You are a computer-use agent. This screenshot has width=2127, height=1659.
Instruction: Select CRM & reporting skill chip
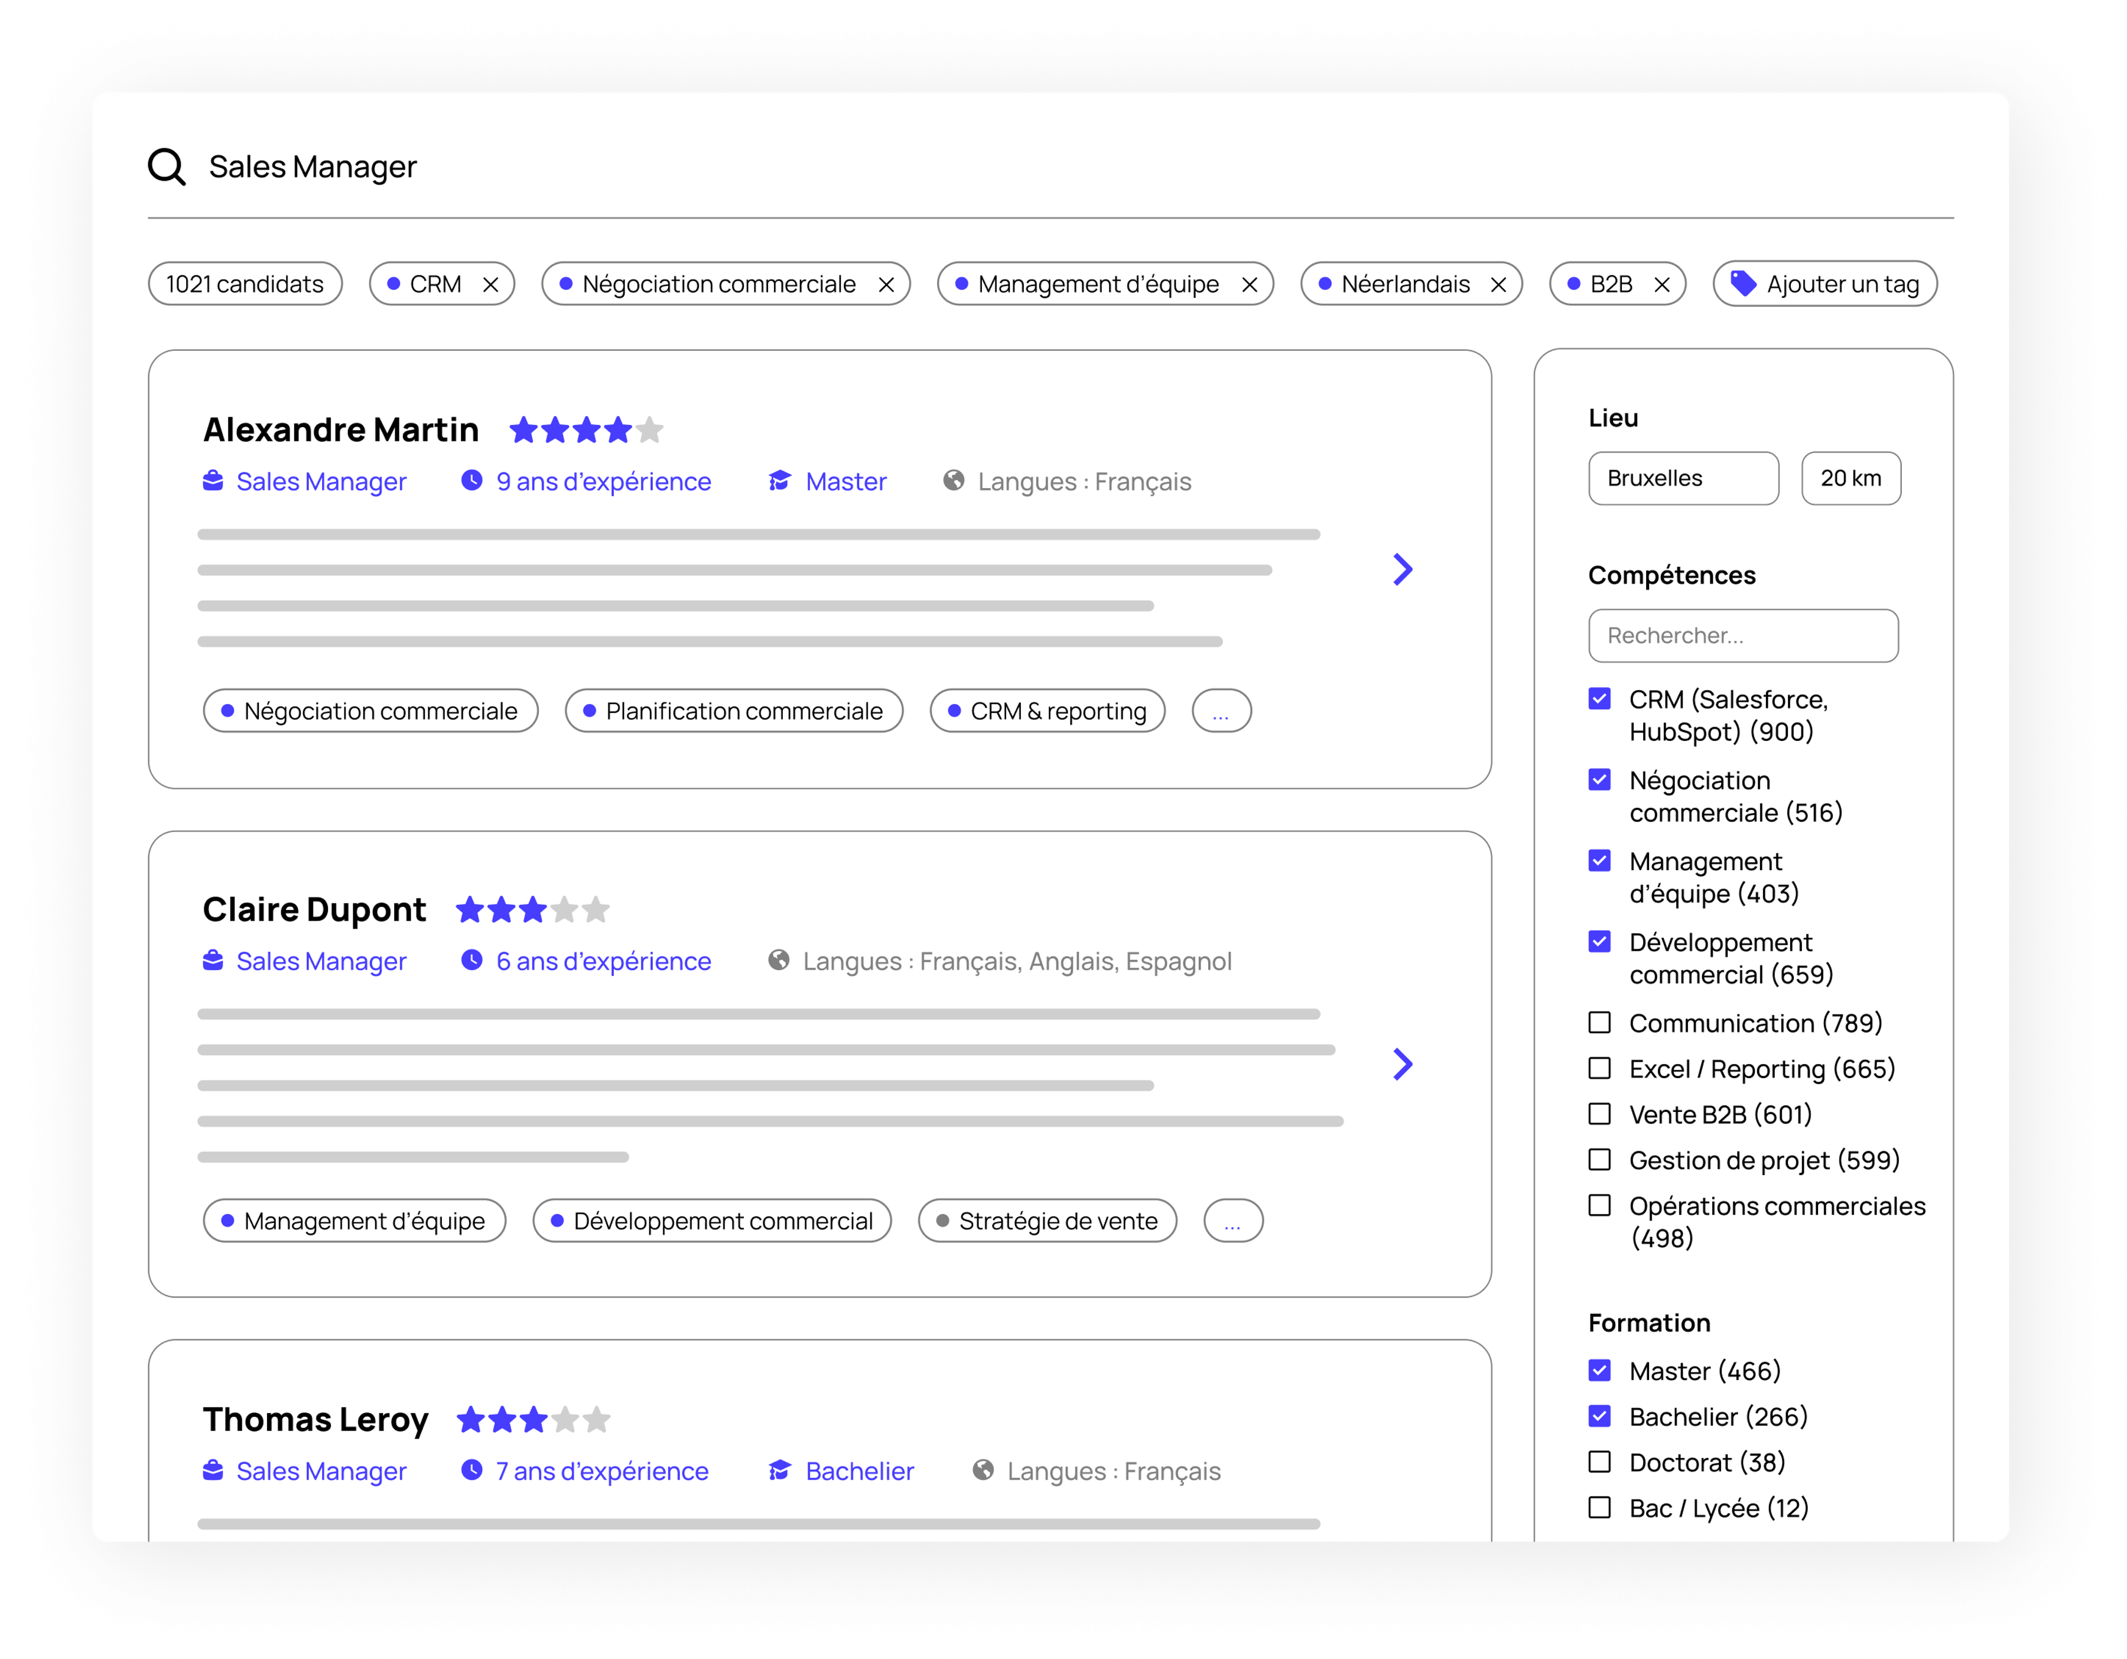tap(1048, 711)
